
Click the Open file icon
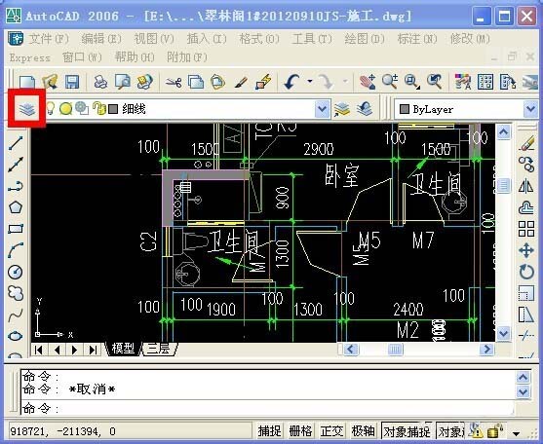point(50,82)
